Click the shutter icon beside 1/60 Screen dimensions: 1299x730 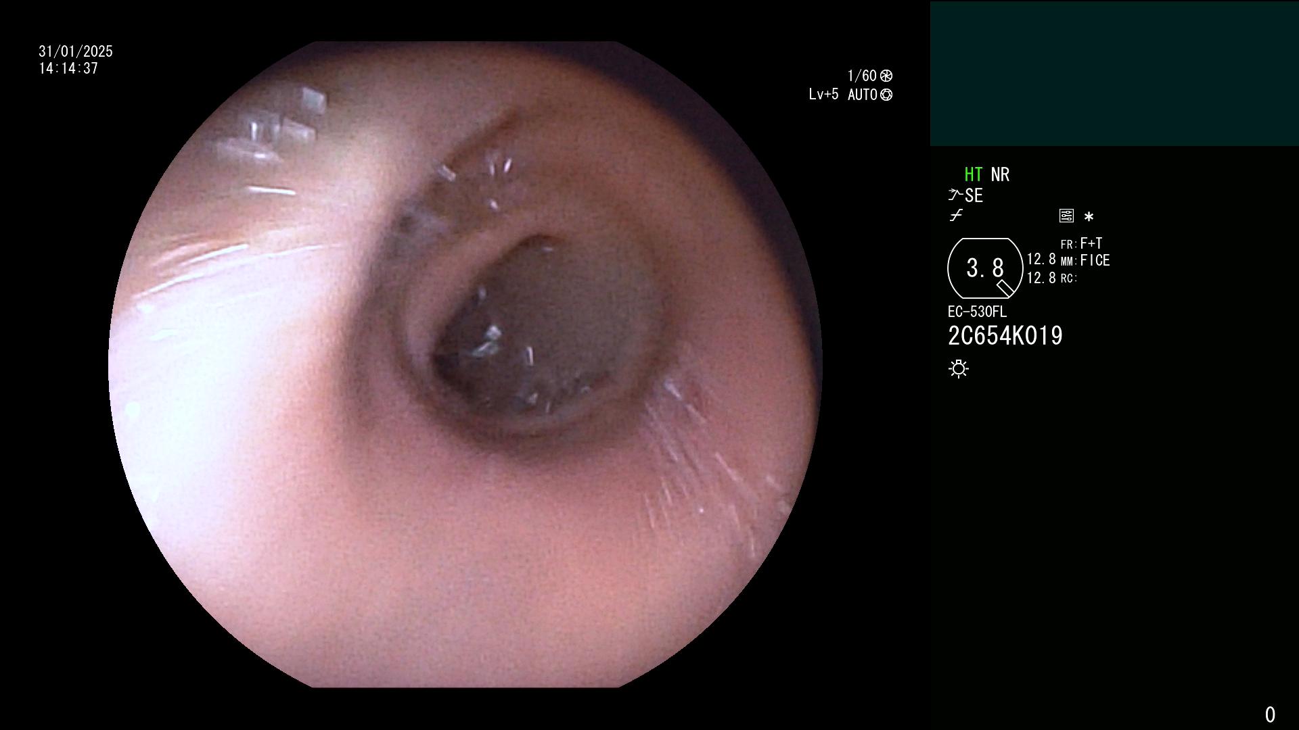tap(886, 76)
